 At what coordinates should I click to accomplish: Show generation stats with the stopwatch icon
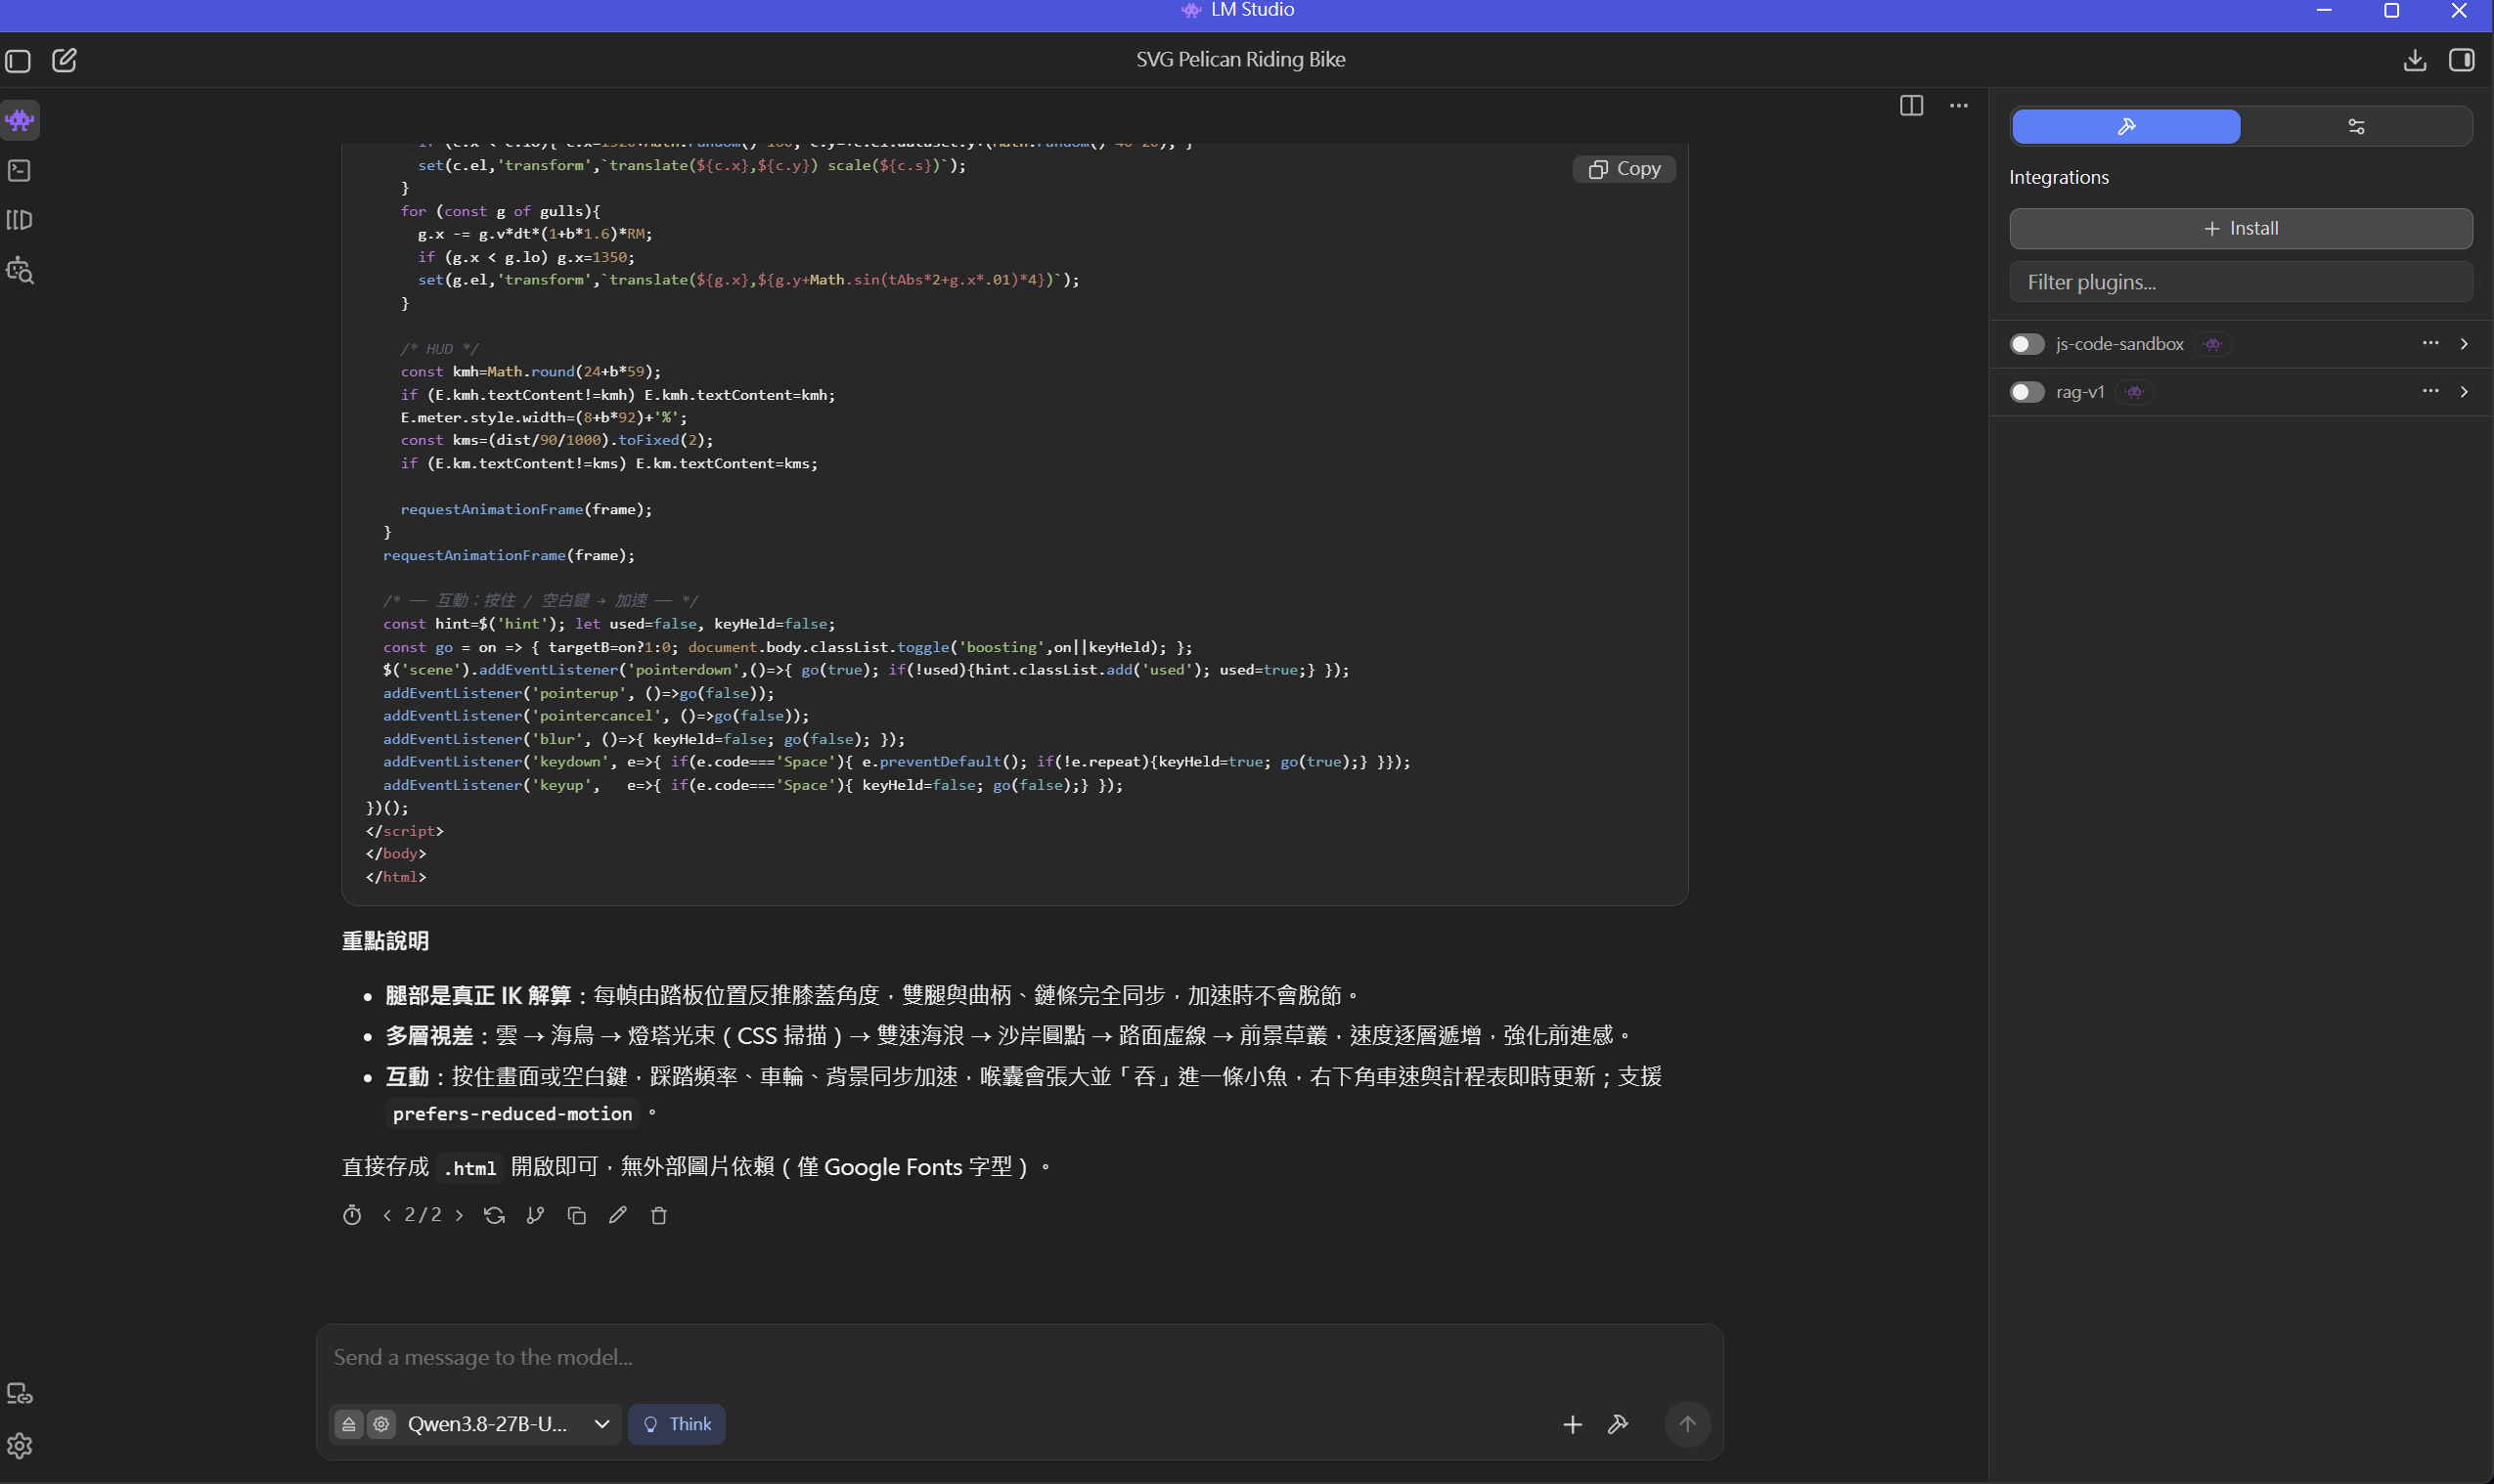352,1215
